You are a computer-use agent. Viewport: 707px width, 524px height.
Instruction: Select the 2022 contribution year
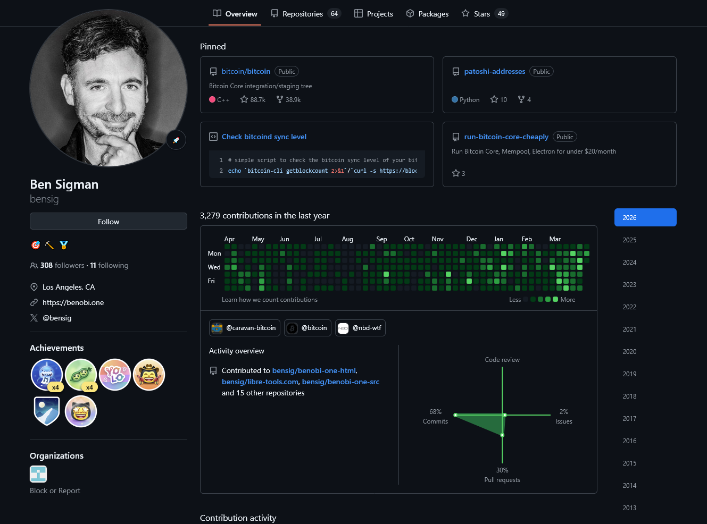pyautogui.click(x=645, y=307)
